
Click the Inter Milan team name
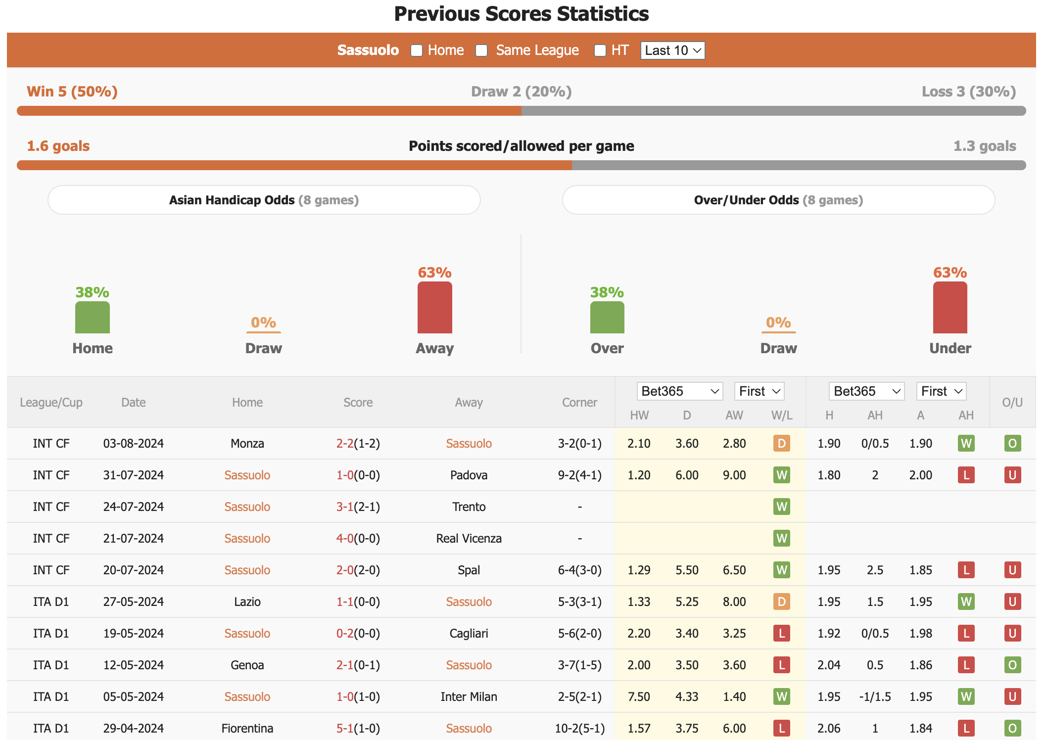pos(469,696)
